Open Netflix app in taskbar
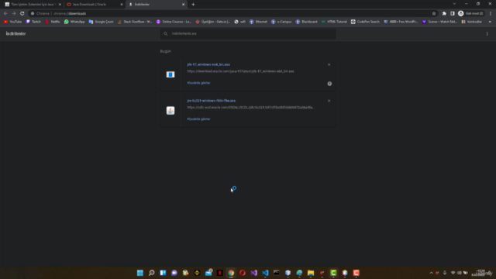496x279 pixels. click(220, 273)
